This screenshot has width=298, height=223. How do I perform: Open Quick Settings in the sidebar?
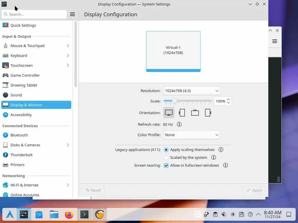36,25
